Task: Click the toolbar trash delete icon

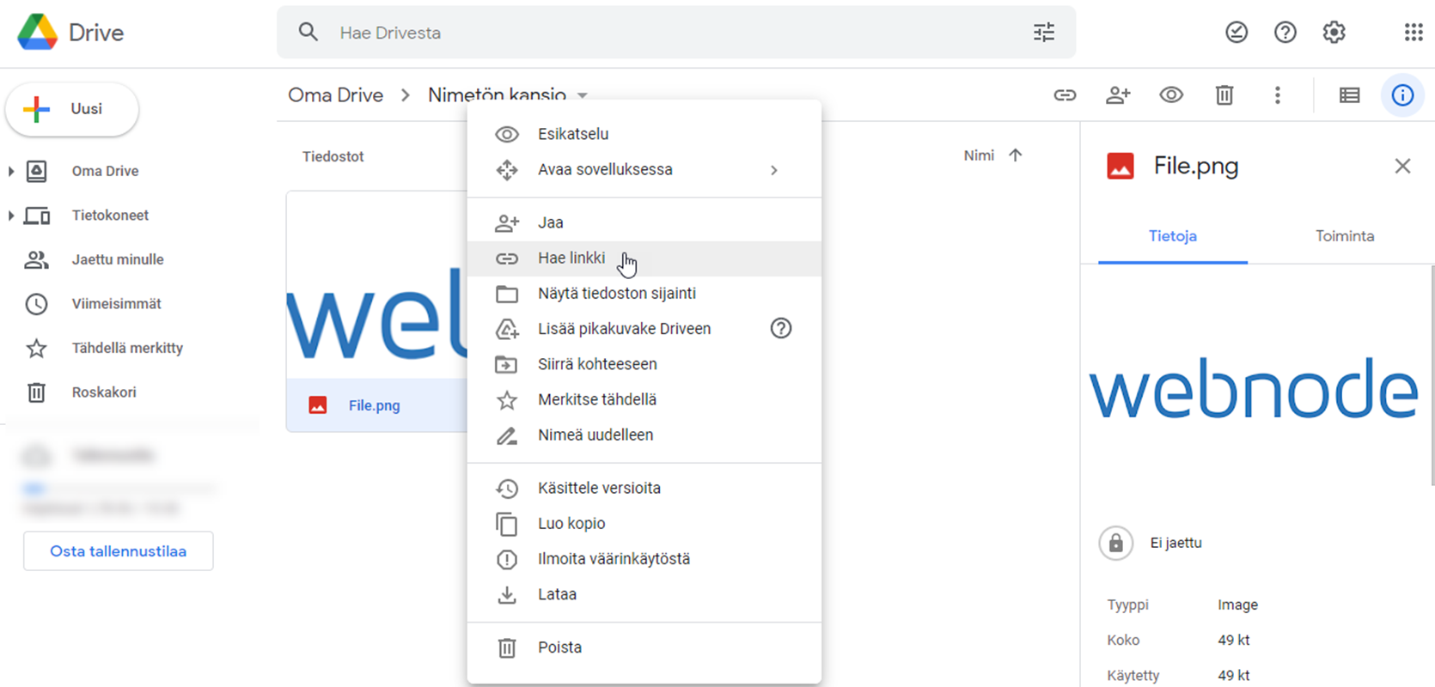Action: pyautogui.click(x=1224, y=95)
